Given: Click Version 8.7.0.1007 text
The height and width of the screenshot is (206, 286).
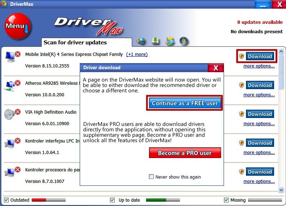Looking at the screenshot, I should 45,181.
